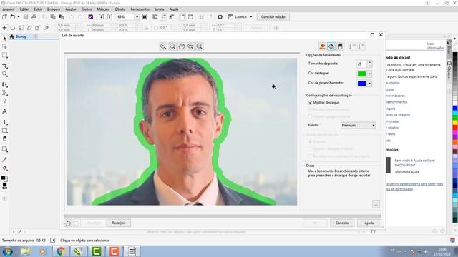This screenshot has width=458, height=257.
Task: Click the Print icon in the toolbar
Action: [34, 17]
